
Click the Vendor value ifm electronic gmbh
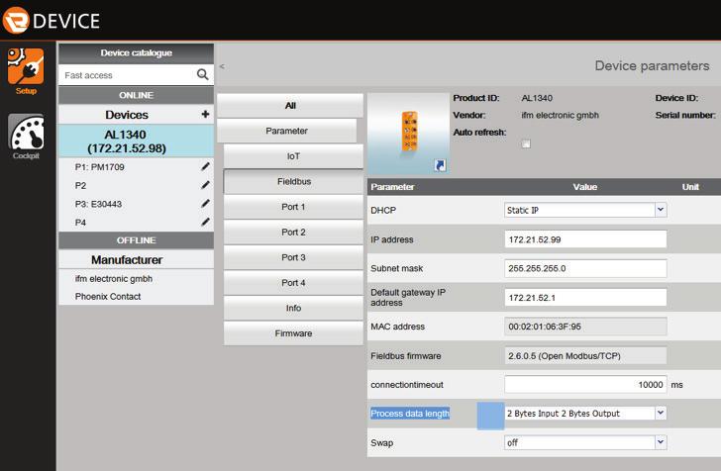(560, 115)
